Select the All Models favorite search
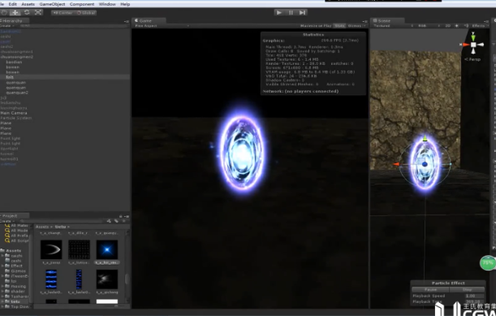Screen dimensions: 496x316 pos(17,231)
